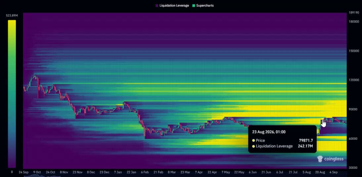Click the 21 Jul date axis label

click(x=293, y=172)
